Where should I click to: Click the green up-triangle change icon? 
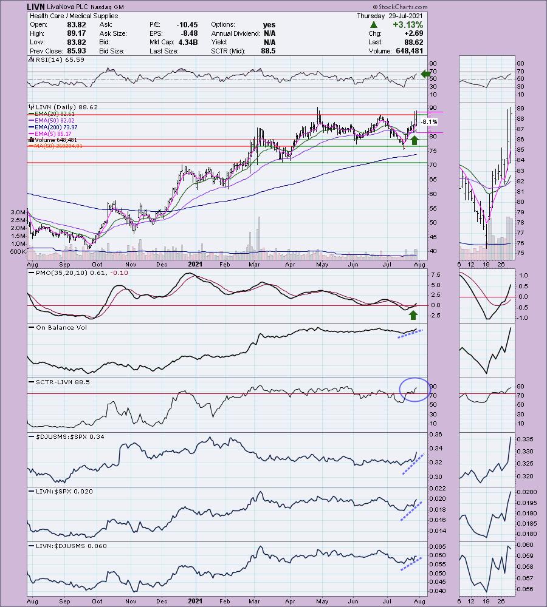click(373, 25)
